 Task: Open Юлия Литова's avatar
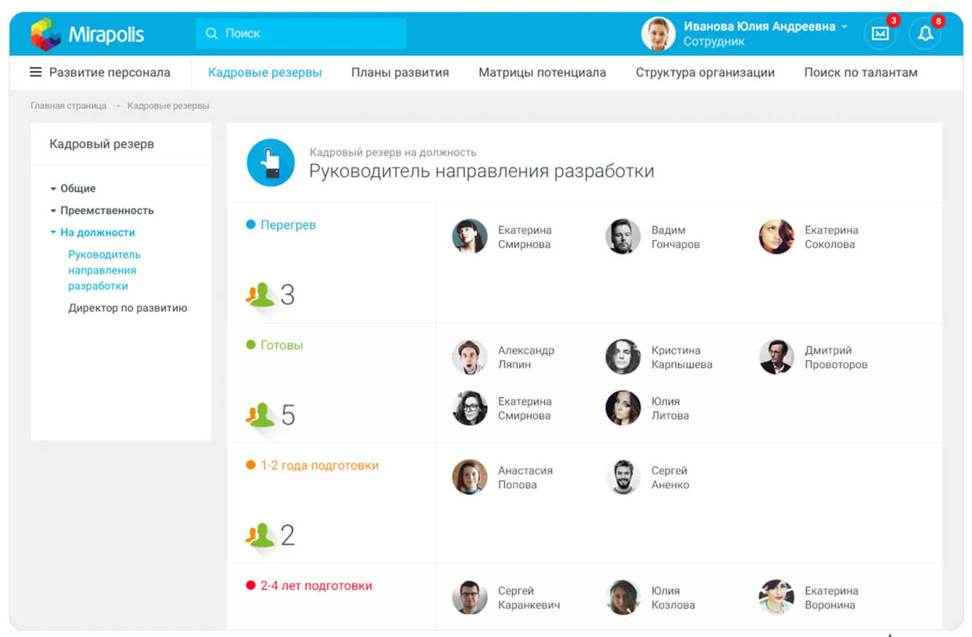[x=623, y=408]
